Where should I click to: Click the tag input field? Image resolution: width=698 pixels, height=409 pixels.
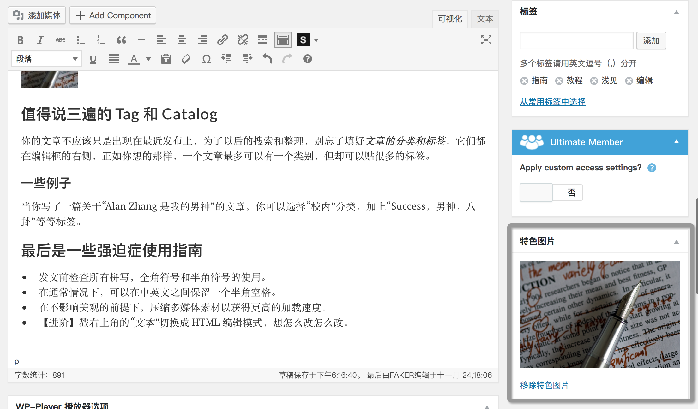(576, 40)
